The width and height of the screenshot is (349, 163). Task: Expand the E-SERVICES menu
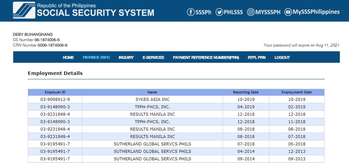(153, 57)
